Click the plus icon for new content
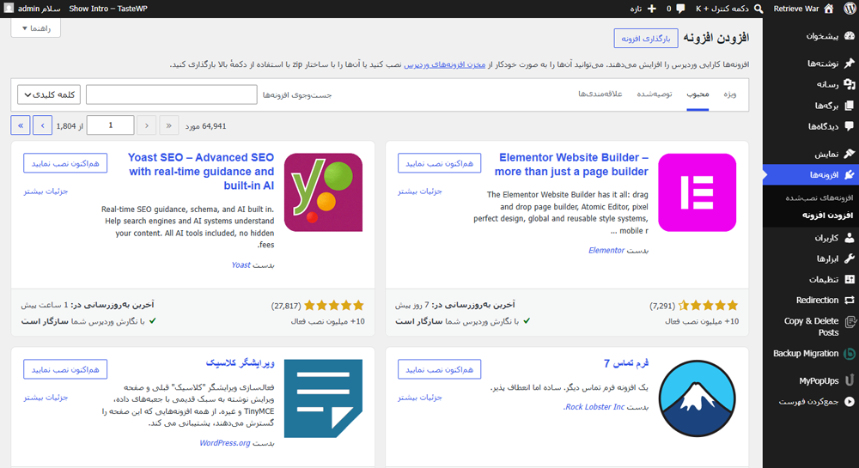Viewport: 859px width, 468px height. [x=652, y=9]
